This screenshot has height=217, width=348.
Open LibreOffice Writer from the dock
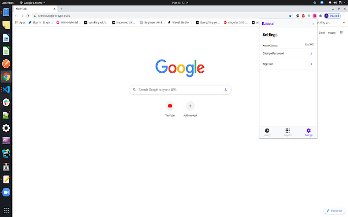[x=6, y=38]
